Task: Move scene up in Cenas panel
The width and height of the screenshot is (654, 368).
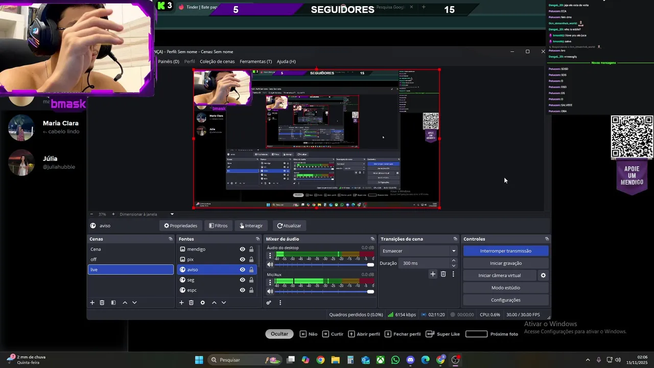Action: point(125,303)
